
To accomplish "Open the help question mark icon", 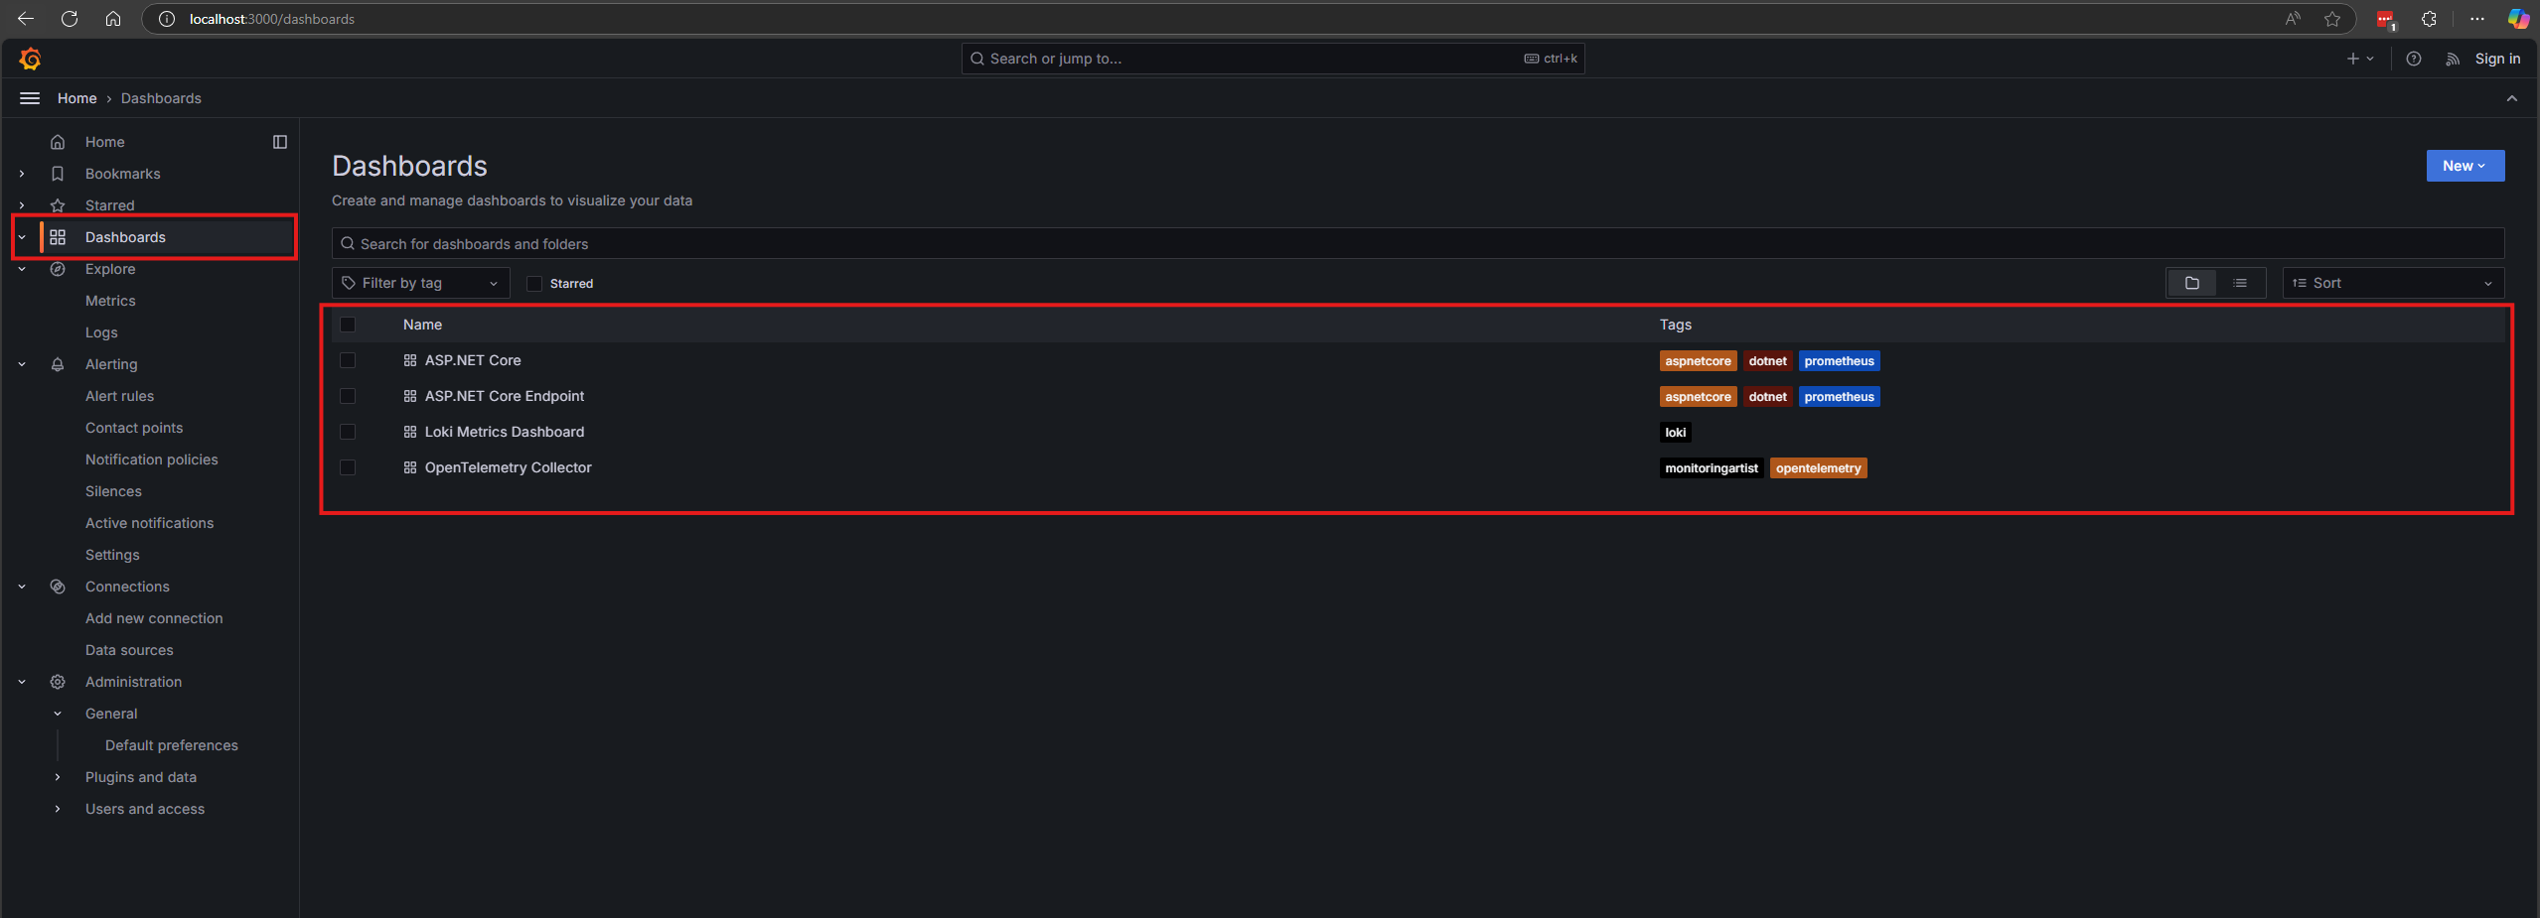I will (2414, 59).
